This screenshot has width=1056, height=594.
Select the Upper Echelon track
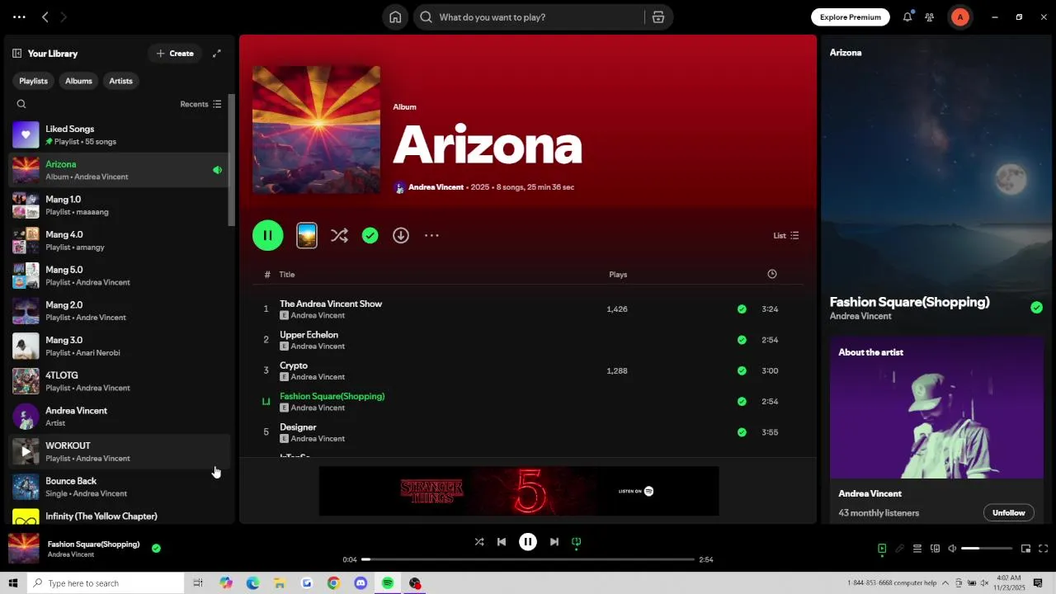(x=528, y=340)
